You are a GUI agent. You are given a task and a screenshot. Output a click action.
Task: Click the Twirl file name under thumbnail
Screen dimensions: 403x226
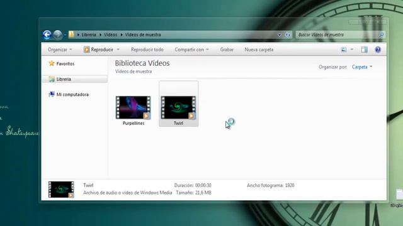(178, 123)
